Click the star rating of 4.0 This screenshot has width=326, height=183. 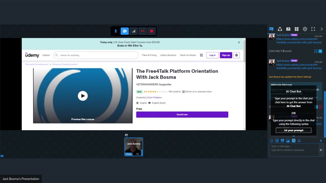point(151,91)
